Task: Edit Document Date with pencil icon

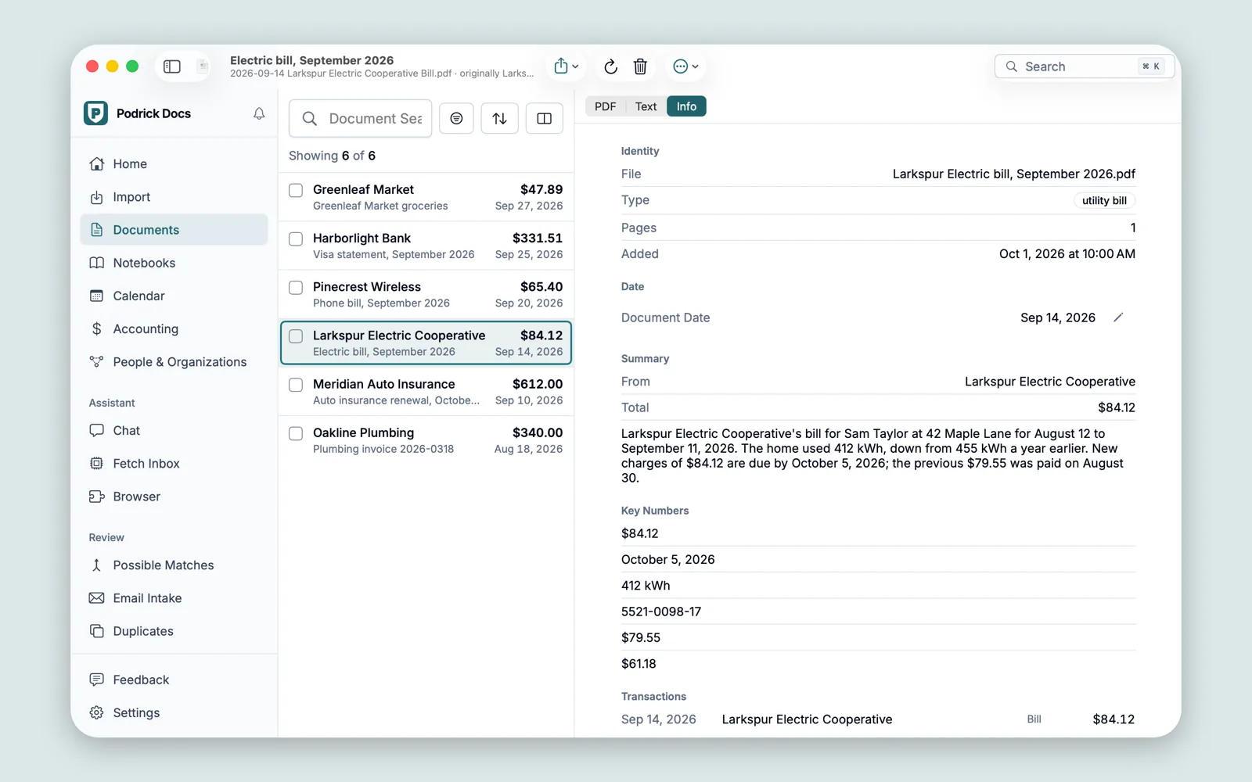Action: tap(1118, 317)
